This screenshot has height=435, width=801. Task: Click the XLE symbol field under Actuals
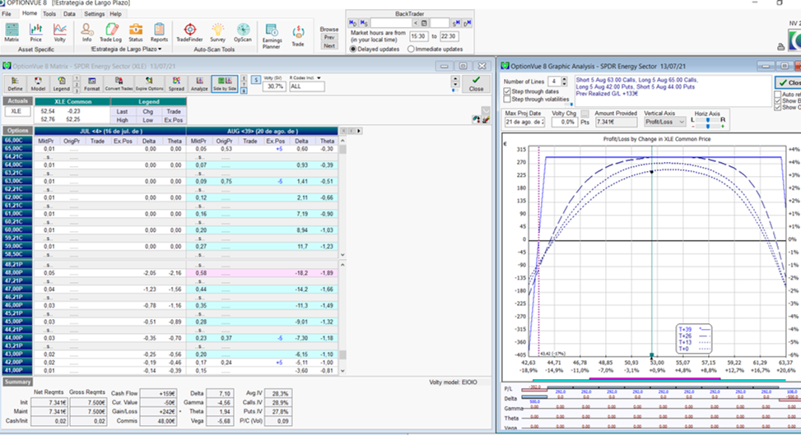(17, 111)
